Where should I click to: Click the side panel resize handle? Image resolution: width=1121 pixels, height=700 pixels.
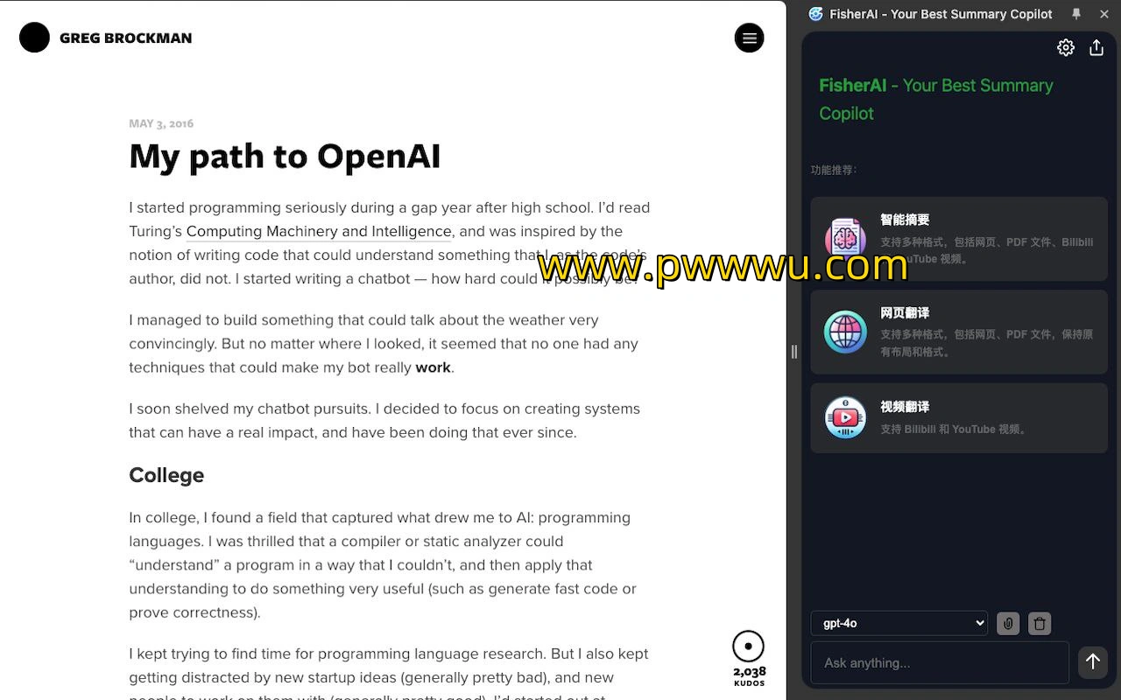tap(794, 351)
